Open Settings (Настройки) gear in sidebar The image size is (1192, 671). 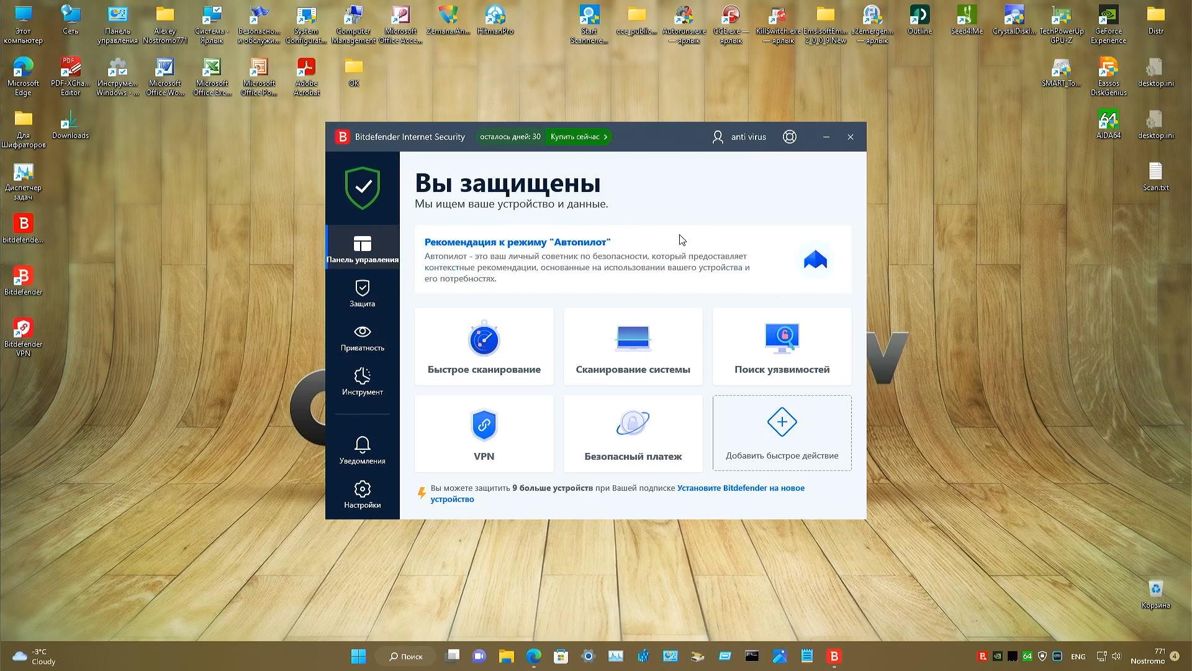pyautogui.click(x=362, y=495)
